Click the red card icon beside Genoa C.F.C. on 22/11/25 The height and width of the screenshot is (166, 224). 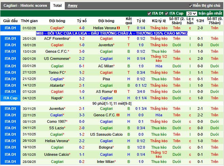click(118, 115)
